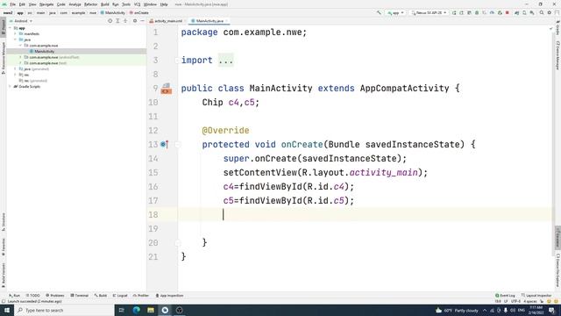This screenshot has width=561, height=316.
Task: Open the Terminal tool window
Action: (80, 296)
